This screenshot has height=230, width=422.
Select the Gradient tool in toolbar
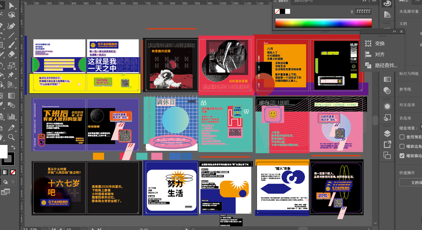coord(12,96)
